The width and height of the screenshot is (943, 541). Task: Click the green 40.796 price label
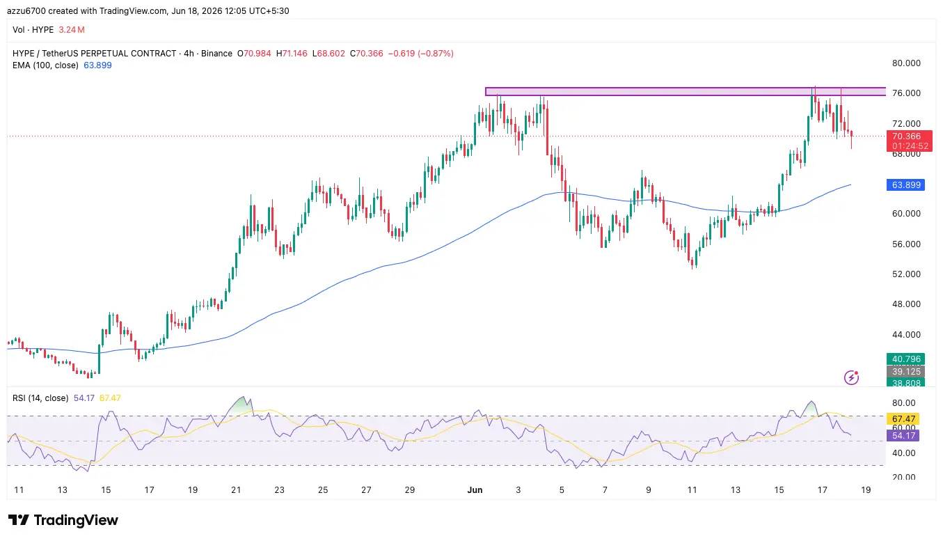(x=905, y=359)
